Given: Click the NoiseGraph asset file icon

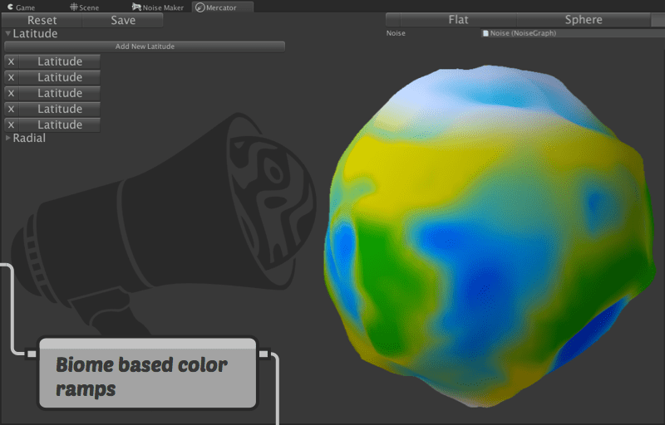Looking at the screenshot, I should 485,33.
